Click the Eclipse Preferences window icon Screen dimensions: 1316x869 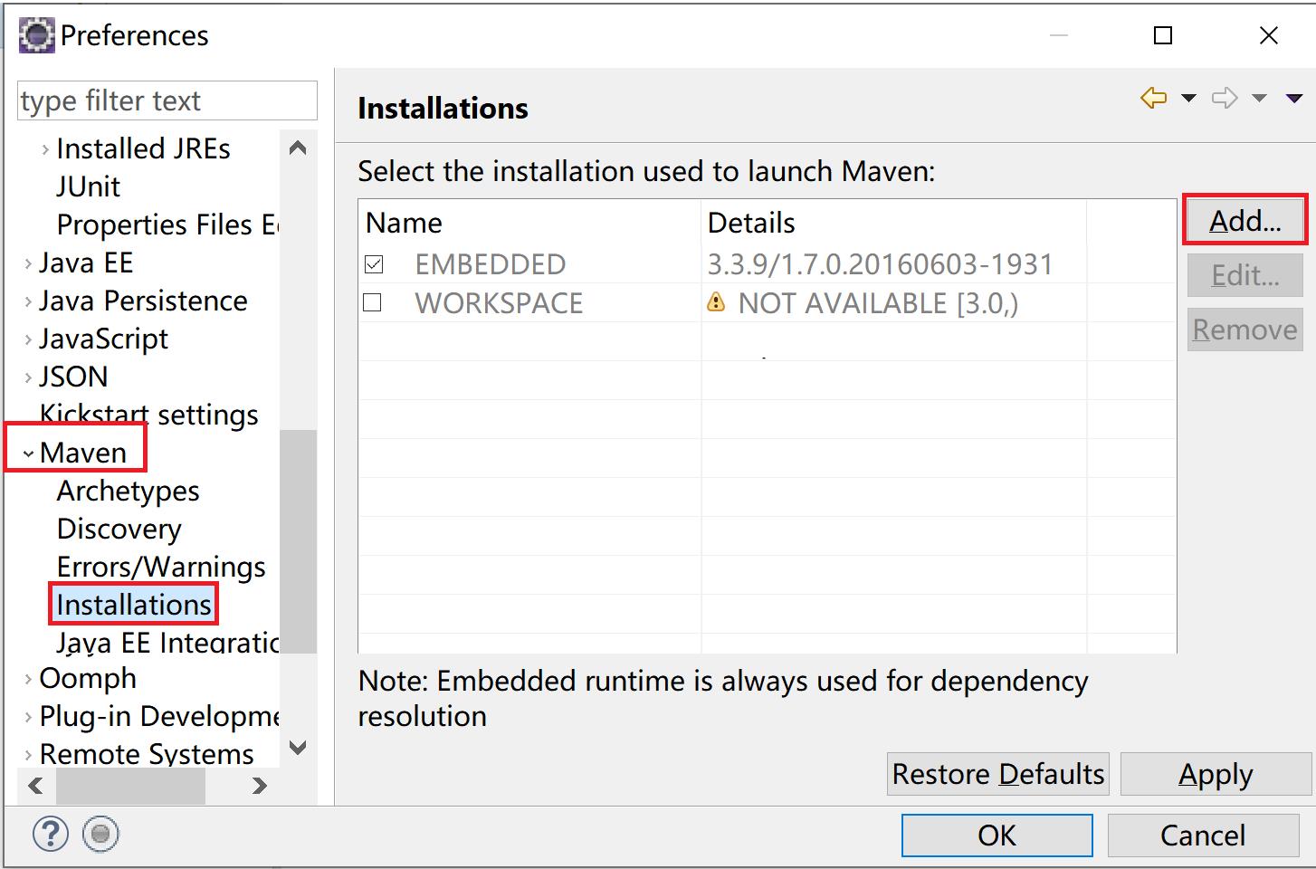[37, 35]
